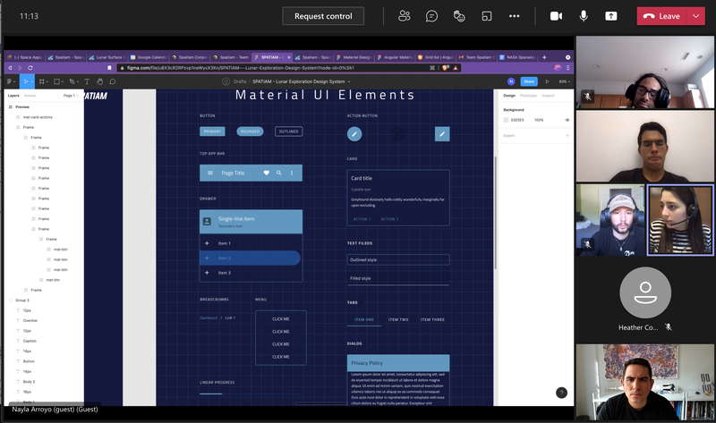Switch to the Assets tab
The width and height of the screenshot is (716, 423).
coord(30,95)
